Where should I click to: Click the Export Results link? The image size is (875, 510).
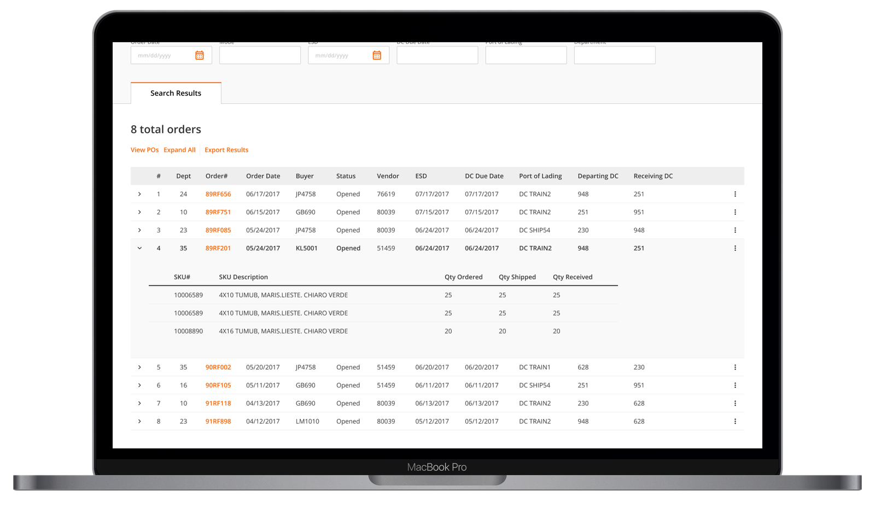tap(226, 150)
